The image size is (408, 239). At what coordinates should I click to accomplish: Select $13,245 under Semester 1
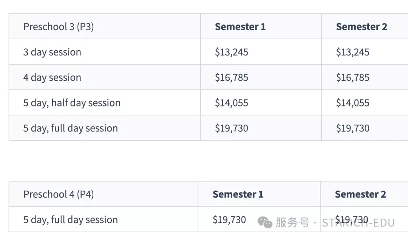coord(232,52)
